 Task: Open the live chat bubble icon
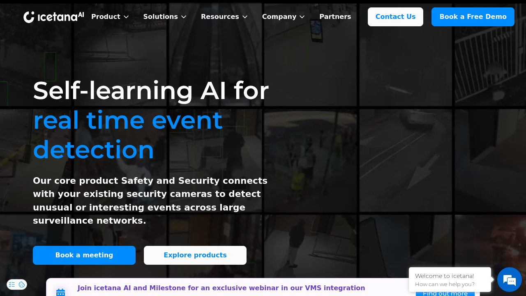509,280
